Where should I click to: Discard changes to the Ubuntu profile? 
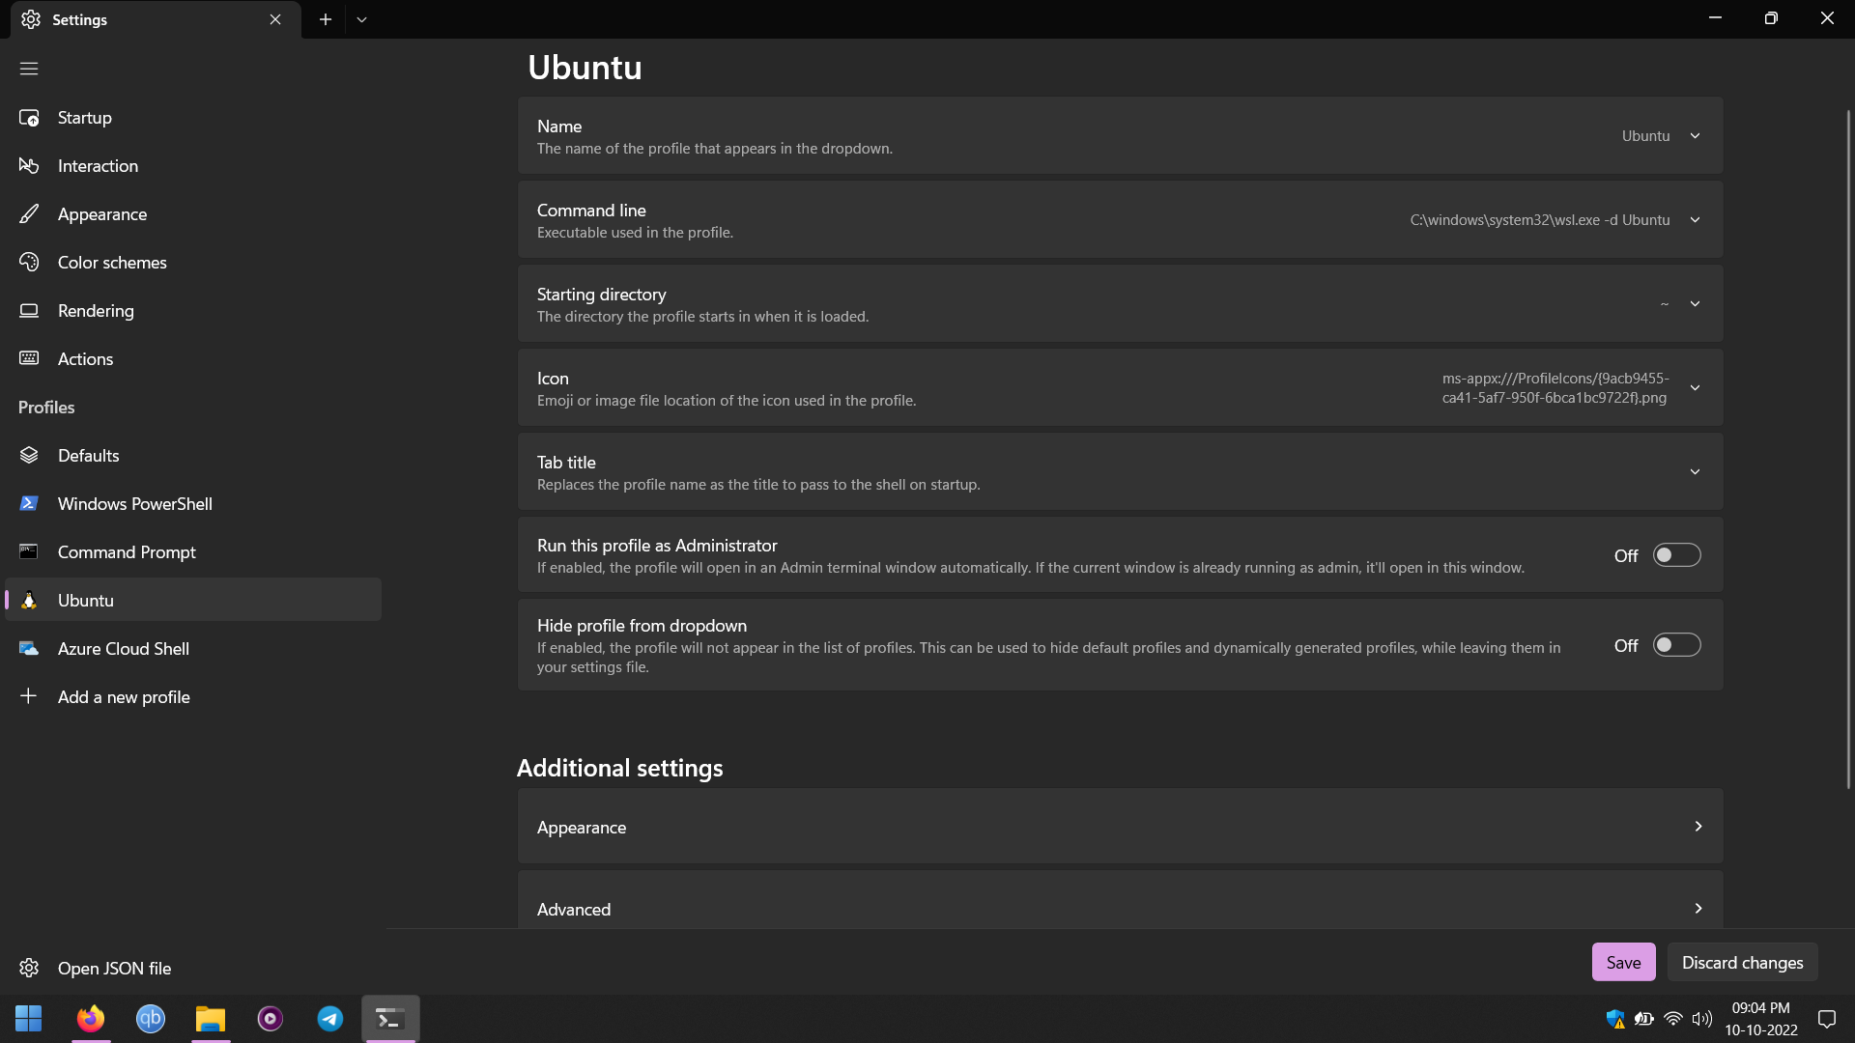click(1742, 962)
